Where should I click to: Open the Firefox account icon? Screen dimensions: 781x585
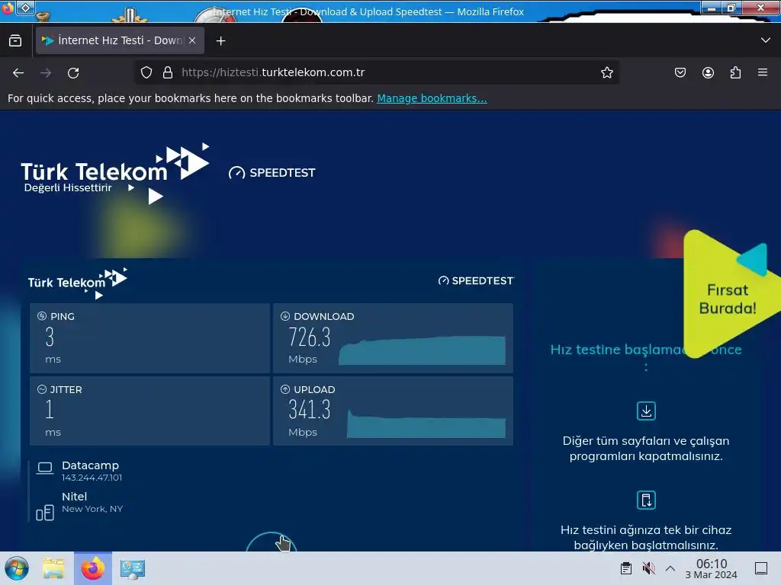tap(708, 72)
